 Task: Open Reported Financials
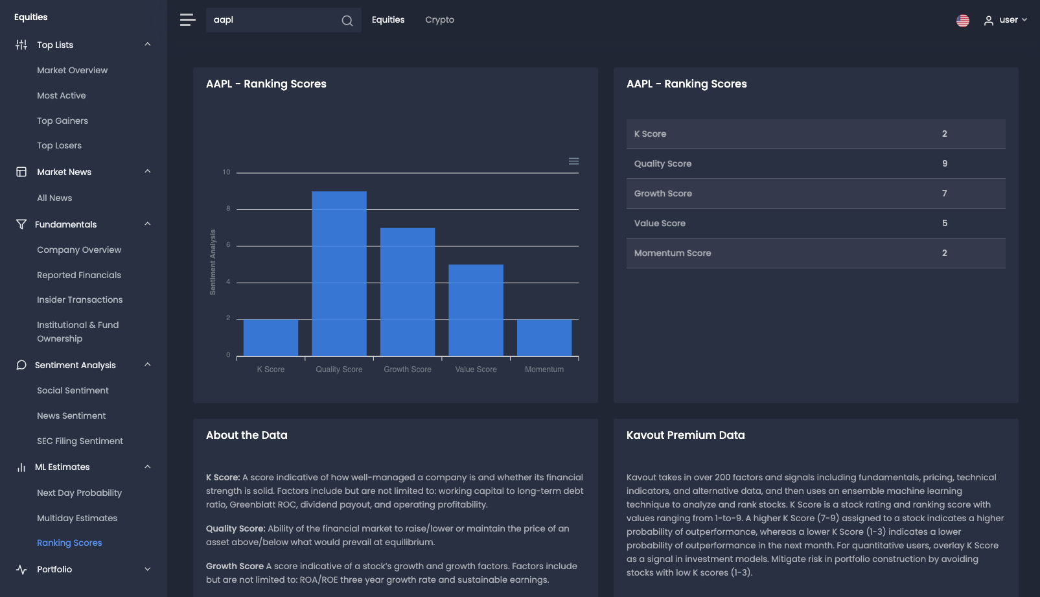coord(79,275)
